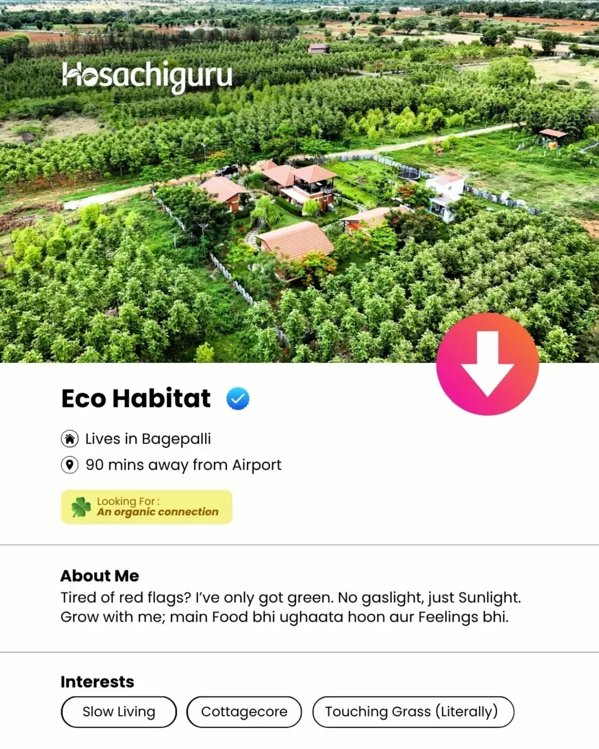Select the Cottagecore interest chip
This screenshot has width=599, height=749.
(x=244, y=712)
